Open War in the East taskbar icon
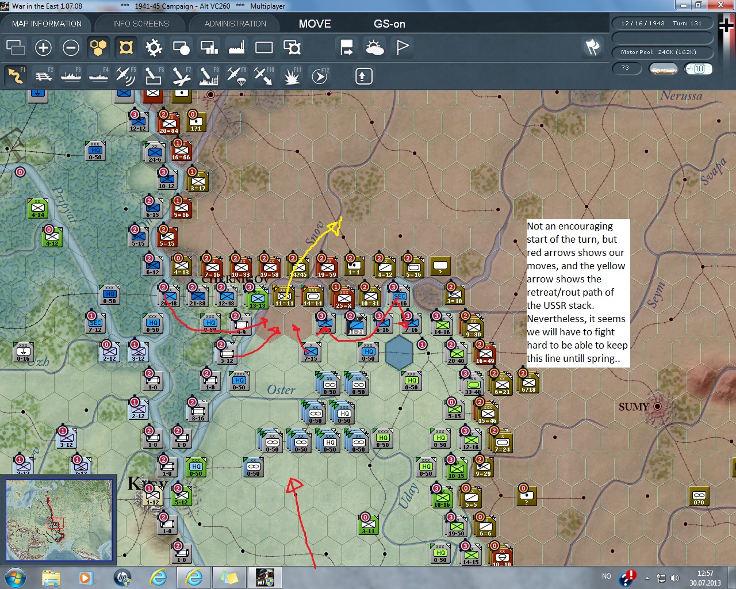 pos(265,577)
